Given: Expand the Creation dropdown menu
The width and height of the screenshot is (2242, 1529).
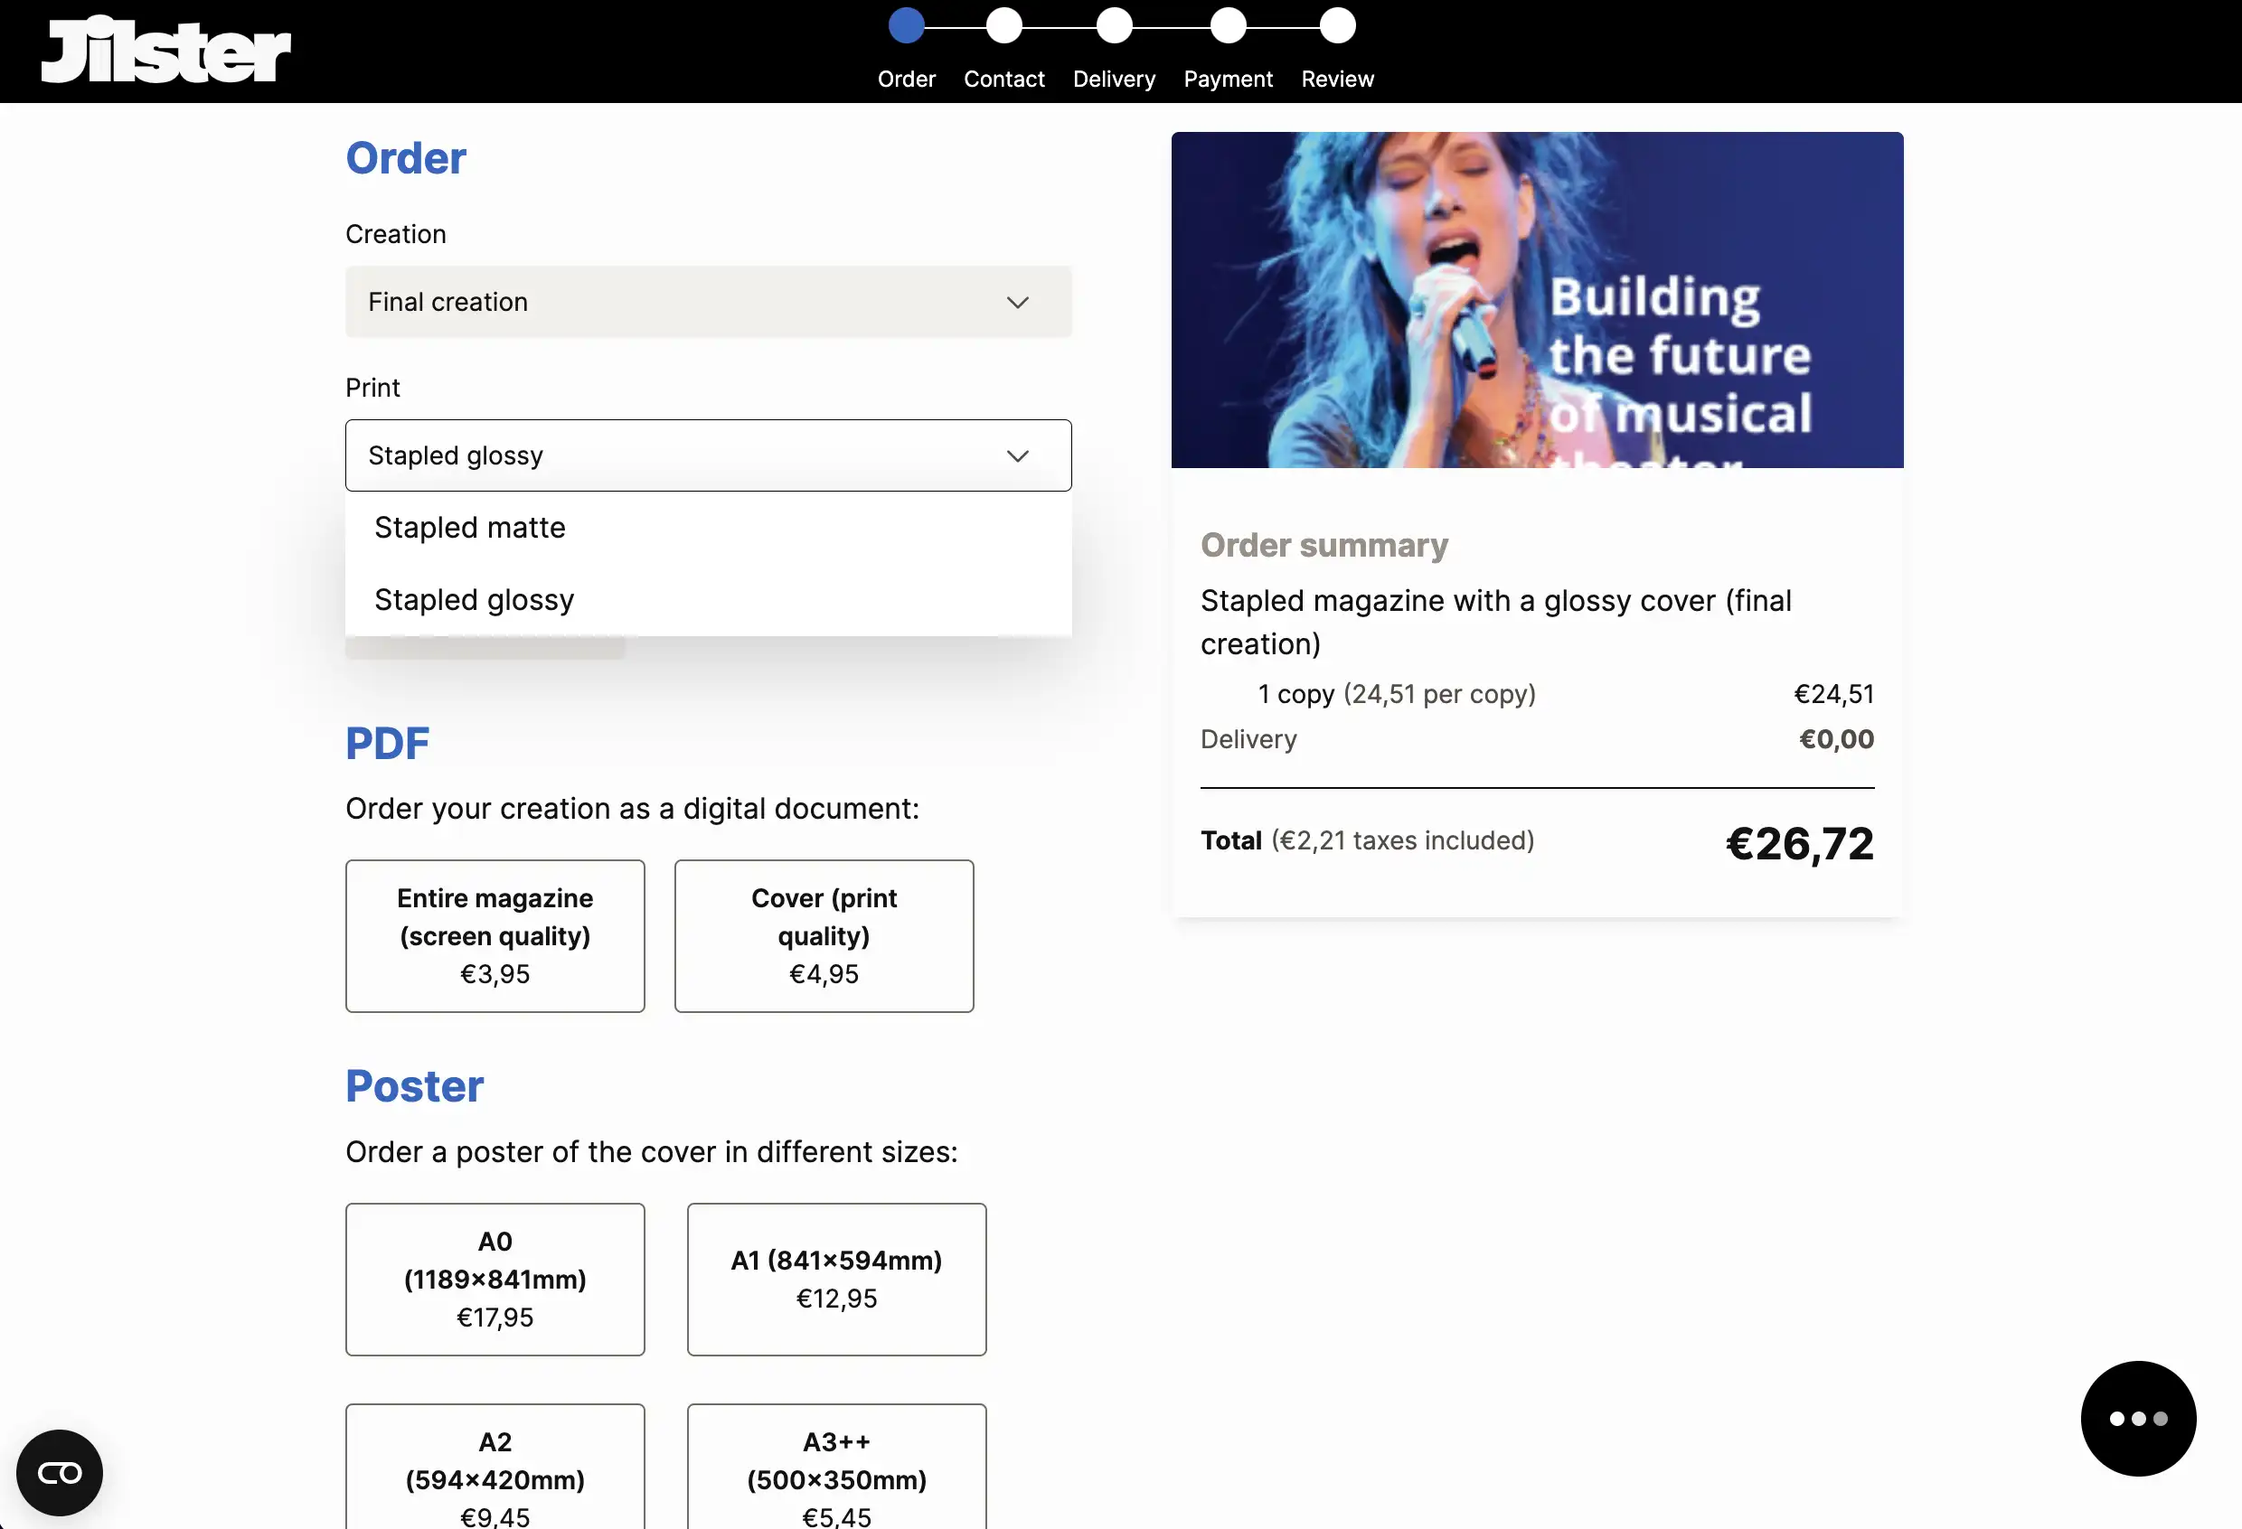Looking at the screenshot, I should 709,302.
